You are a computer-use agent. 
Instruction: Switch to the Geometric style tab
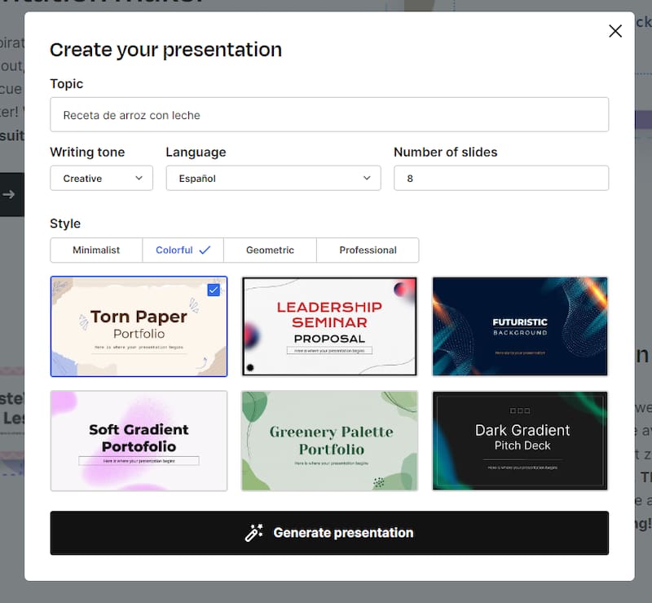pos(270,251)
